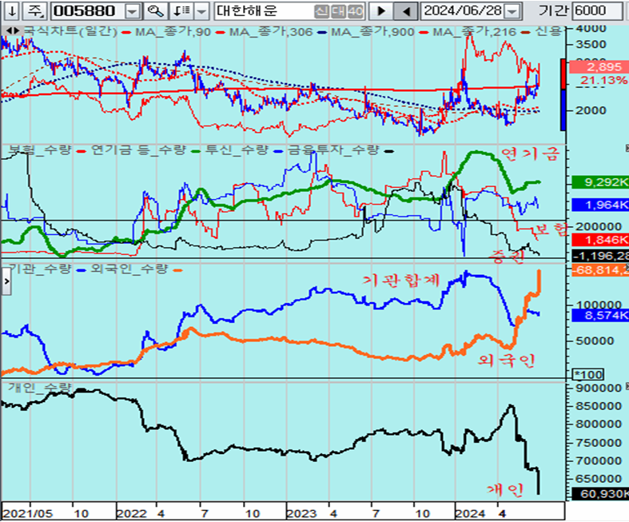Screen dimensions: 629x522
Task: Select the MA_종가,306 legend label
Action: 270,32
